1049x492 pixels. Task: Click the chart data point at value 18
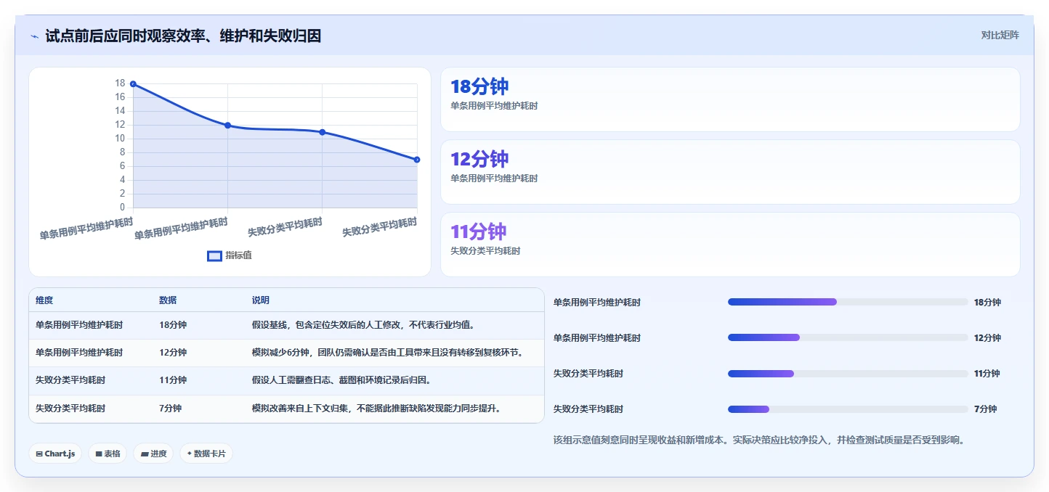(133, 84)
